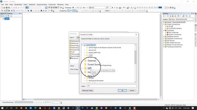Image resolution: width=197 pixels, height=110 pixels.
Task: Open the Windows menu
Action: 60,5
